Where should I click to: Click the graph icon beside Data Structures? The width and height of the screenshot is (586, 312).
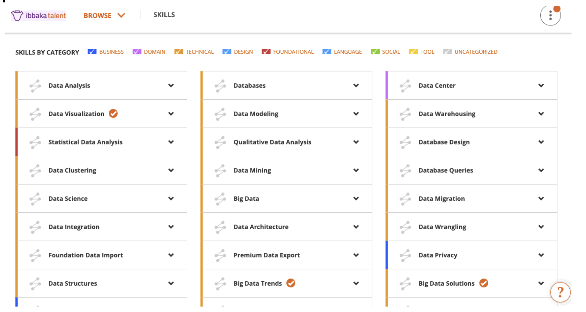click(x=35, y=284)
